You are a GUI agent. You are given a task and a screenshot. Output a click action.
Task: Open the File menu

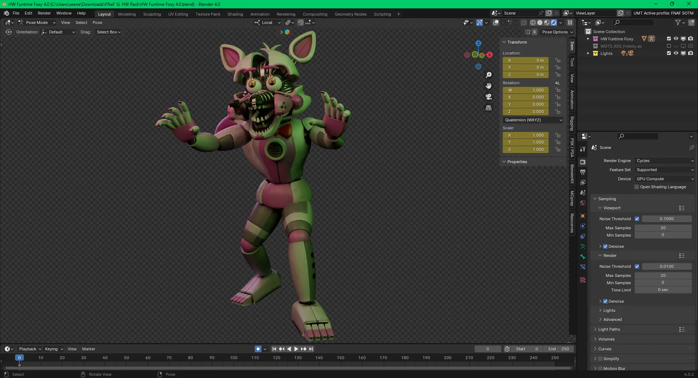pyautogui.click(x=16, y=13)
